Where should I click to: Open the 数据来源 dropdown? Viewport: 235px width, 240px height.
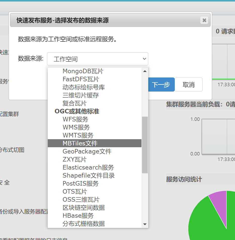[x=98, y=59]
